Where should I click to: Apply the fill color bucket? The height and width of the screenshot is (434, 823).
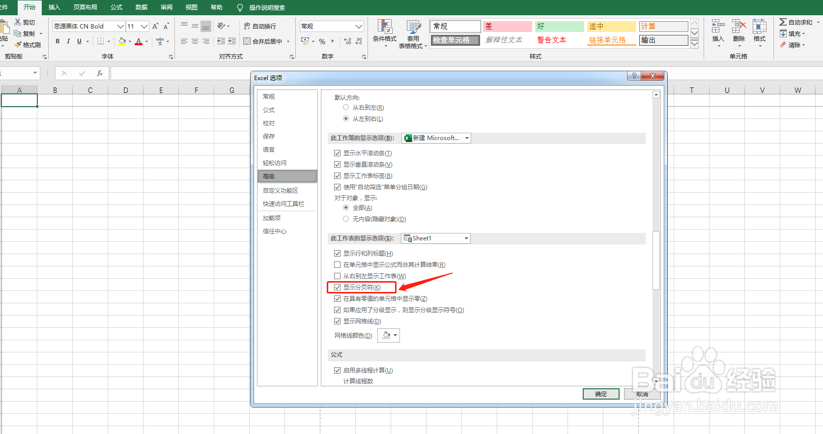122,41
